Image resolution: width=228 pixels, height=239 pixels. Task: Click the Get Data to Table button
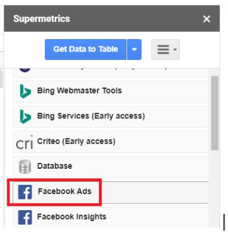(86, 49)
